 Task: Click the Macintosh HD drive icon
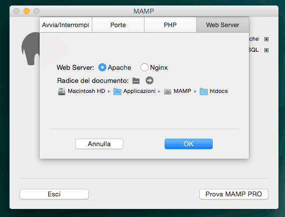pos(62,91)
